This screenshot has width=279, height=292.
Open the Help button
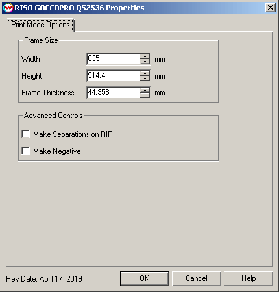(x=249, y=278)
